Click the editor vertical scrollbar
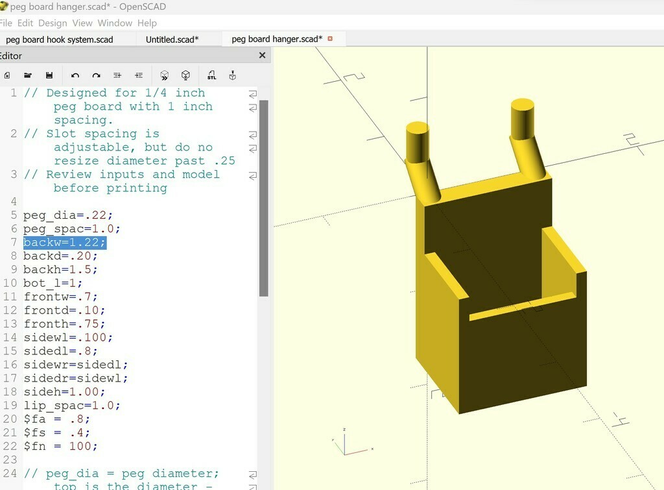664x490 pixels. pyautogui.click(x=263, y=195)
